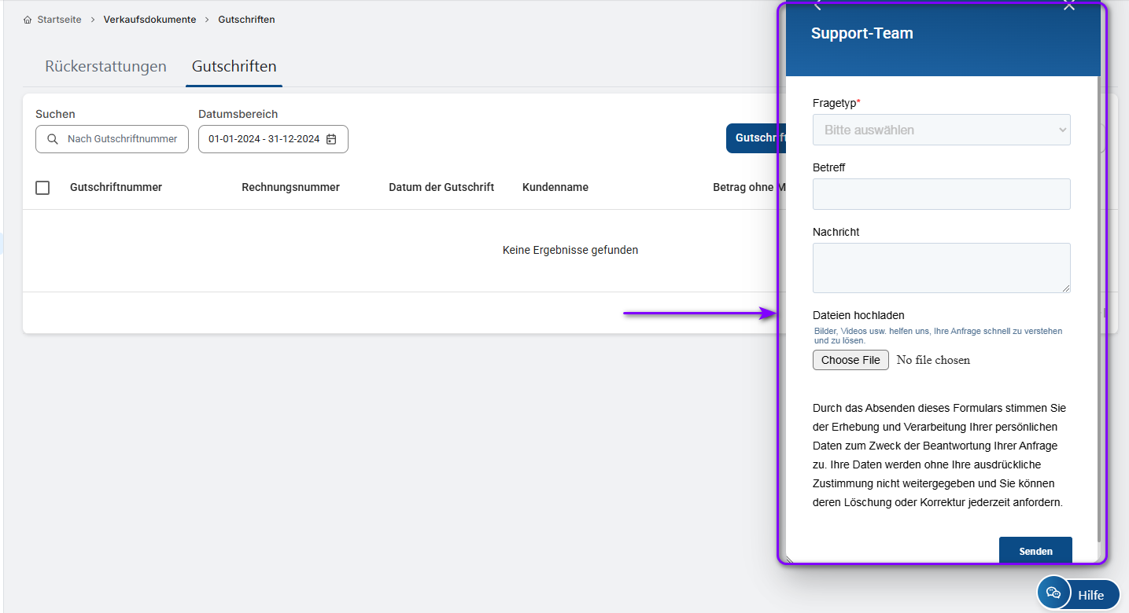Click the Hilfe chat bubble icon
The height and width of the screenshot is (613, 1129).
[x=1053, y=593]
